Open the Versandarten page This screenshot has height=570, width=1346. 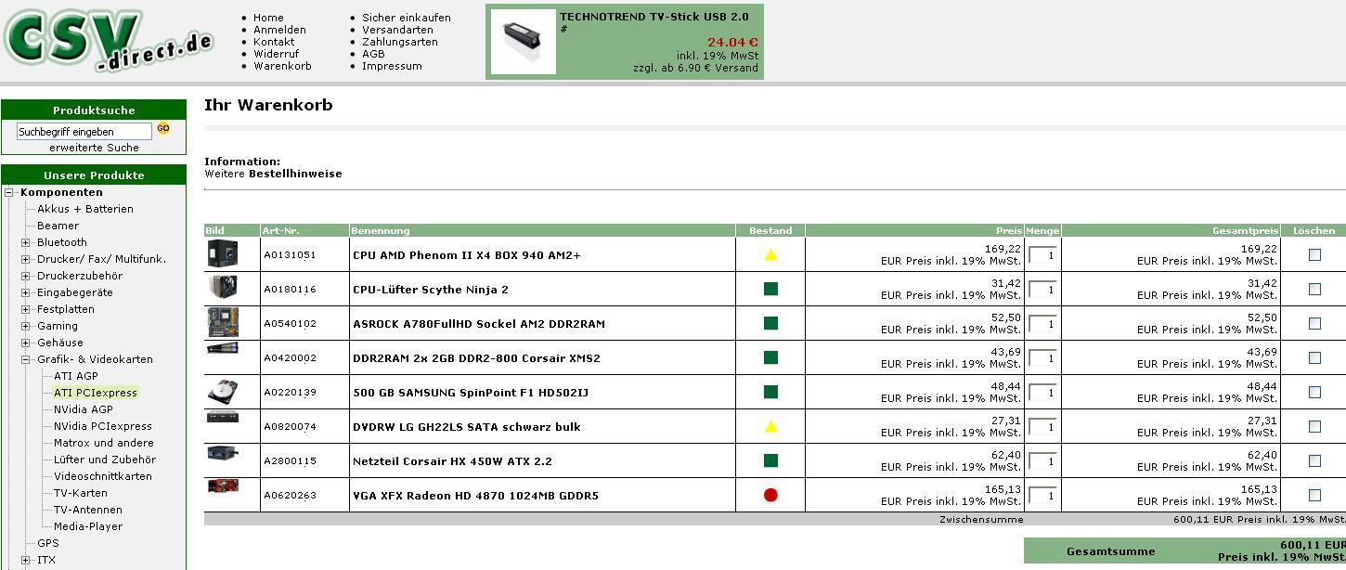click(397, 30)
